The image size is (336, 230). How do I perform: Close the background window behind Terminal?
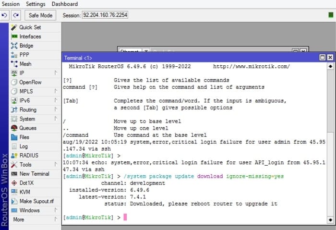(x=303, y=50)
